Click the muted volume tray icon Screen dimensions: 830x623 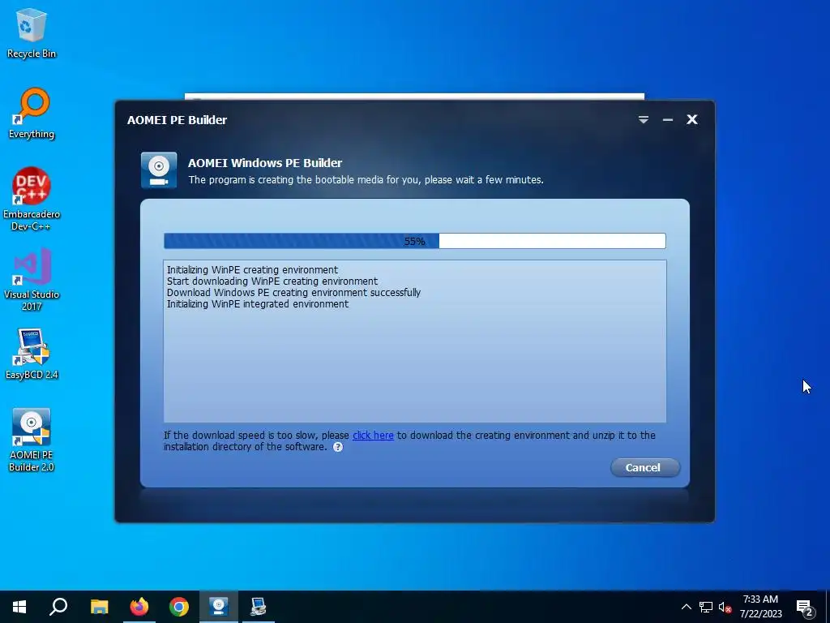point(725,607)
